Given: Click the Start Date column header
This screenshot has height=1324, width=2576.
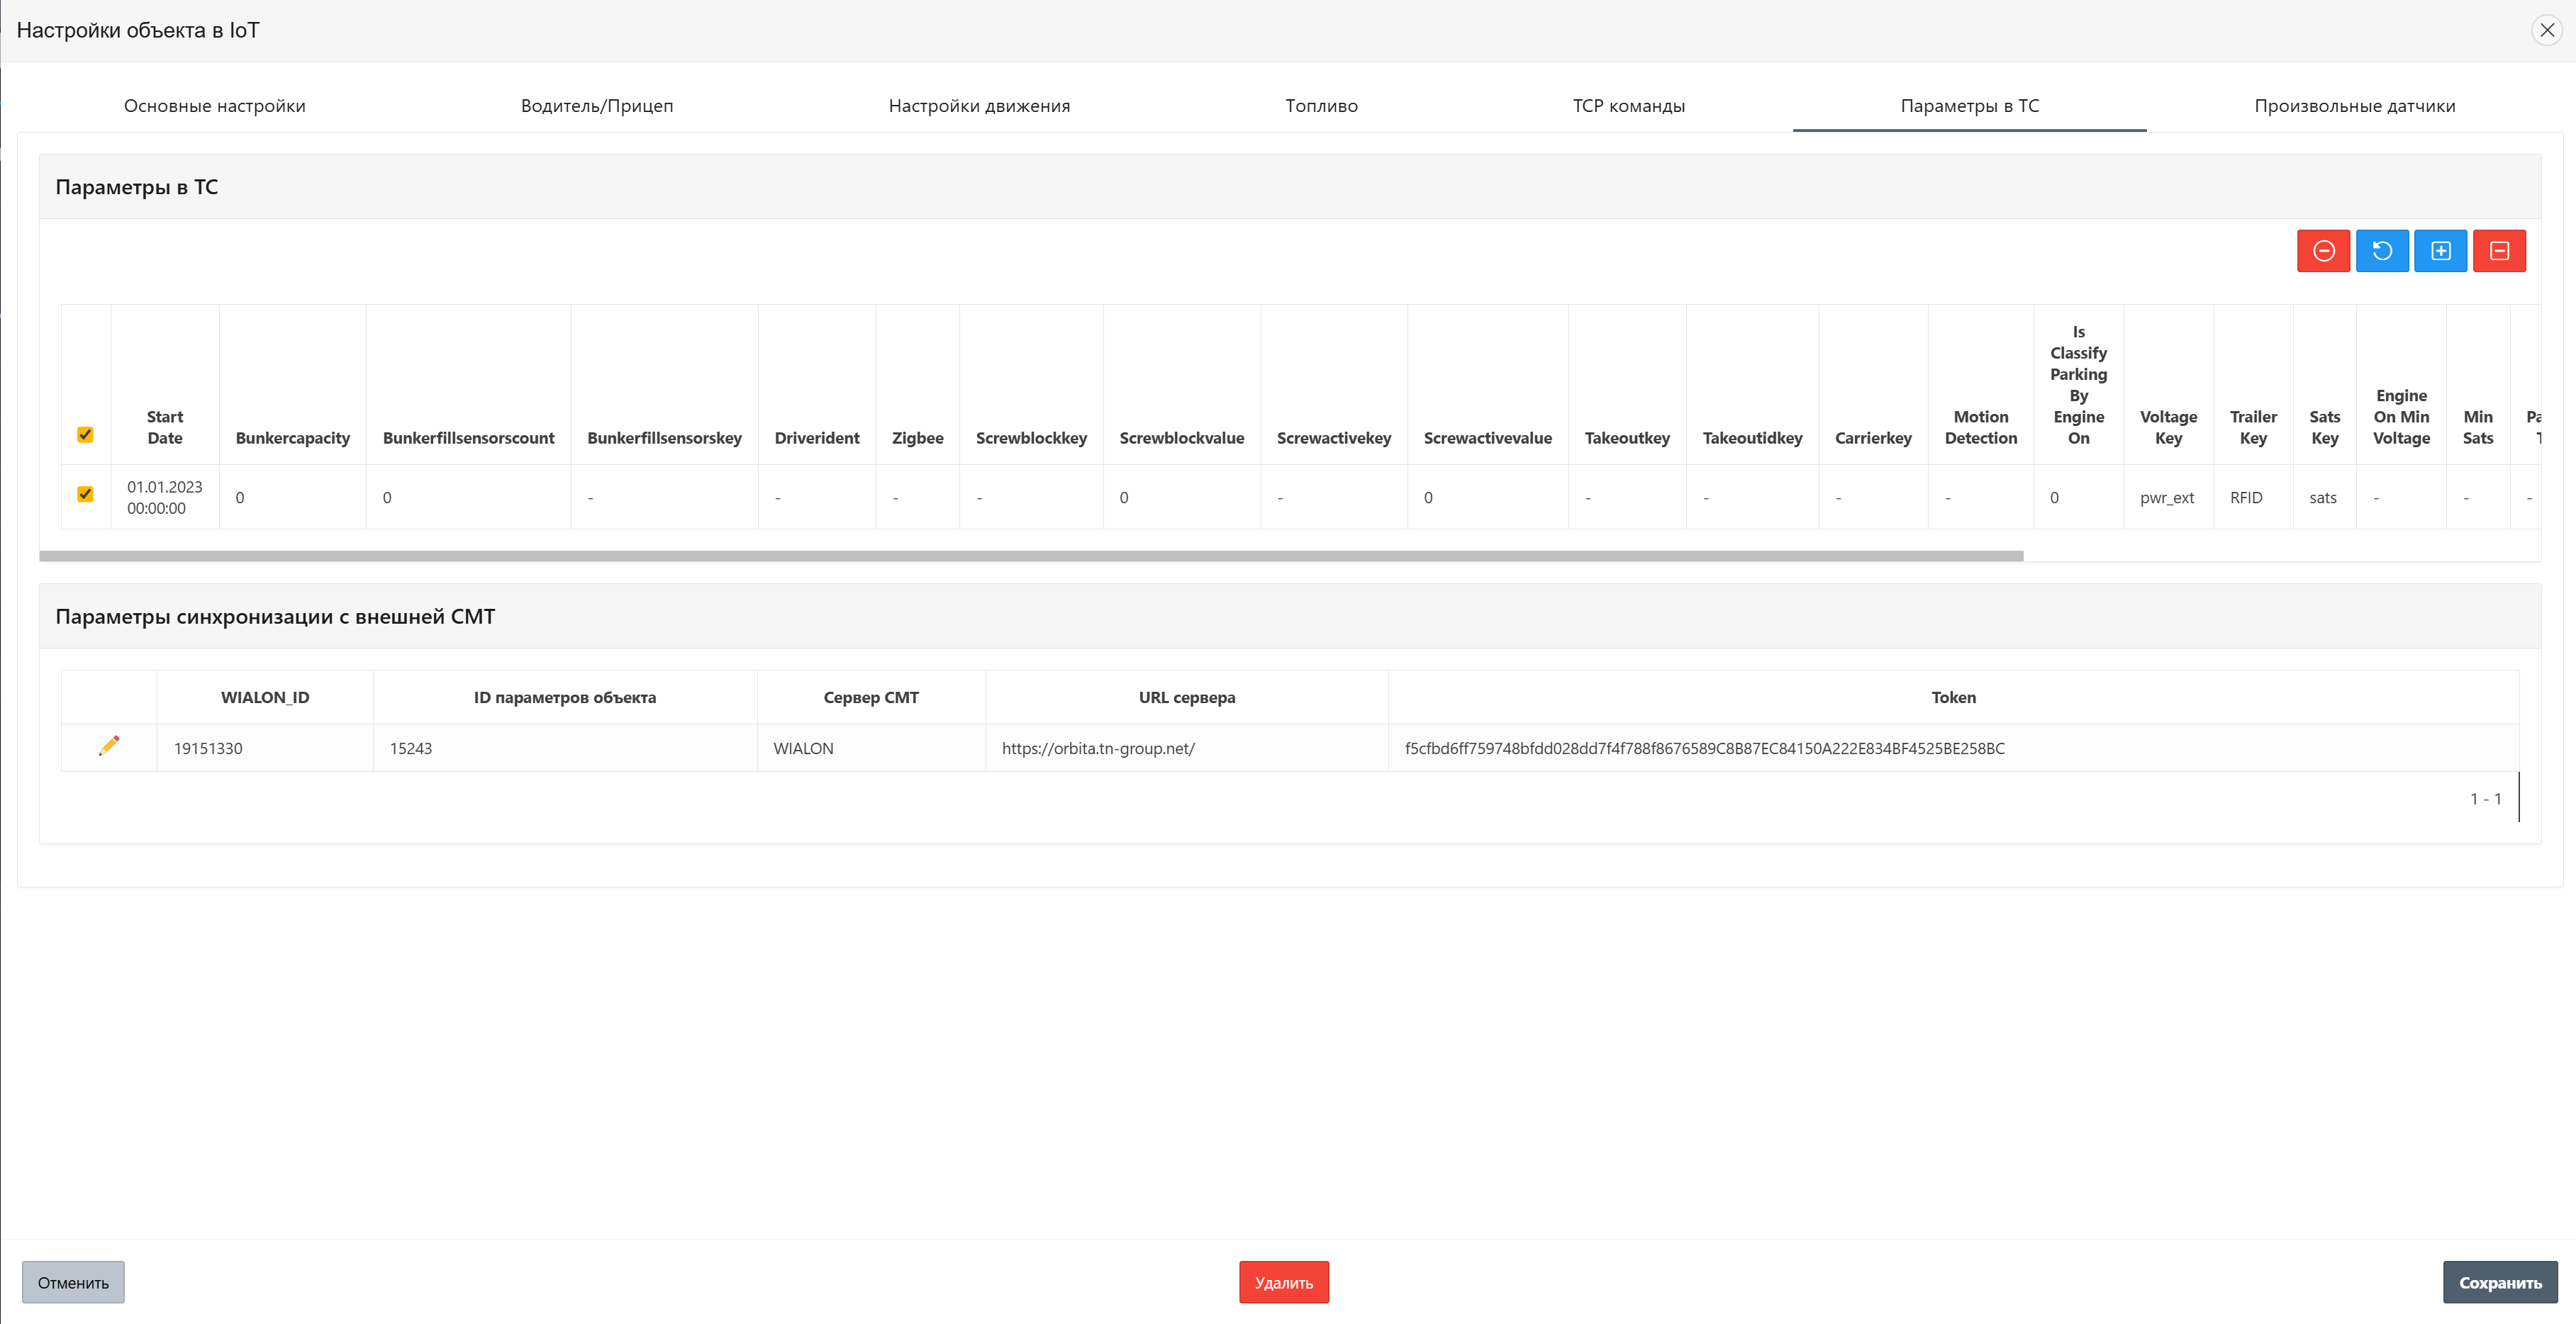Looking at the screenshot, I should (x=165, y=427).
